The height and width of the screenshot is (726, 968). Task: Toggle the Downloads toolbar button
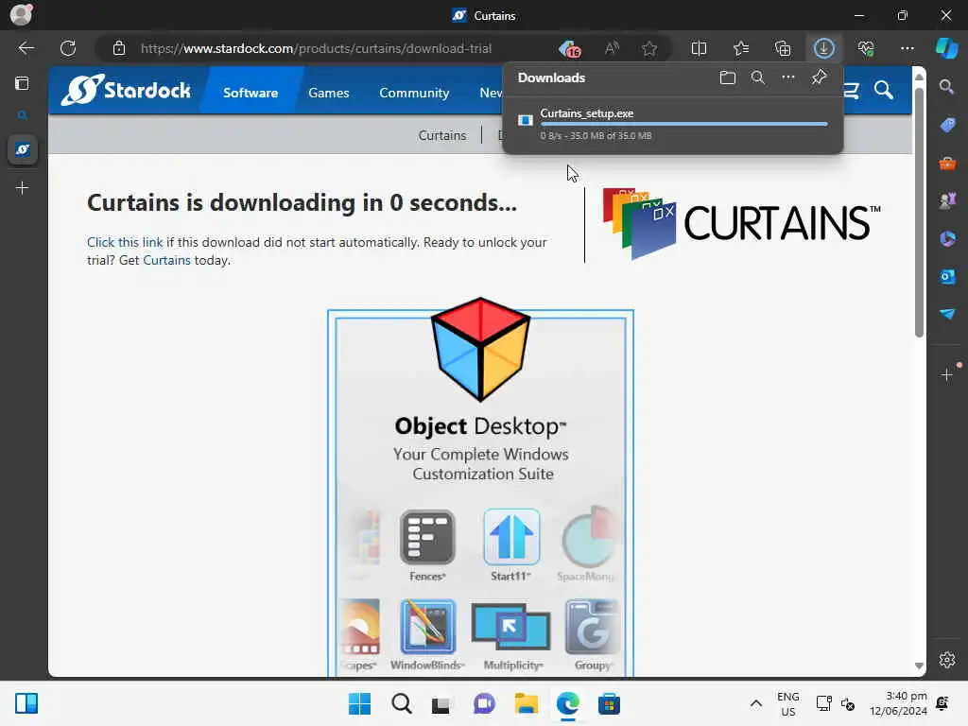click(823, 48)
